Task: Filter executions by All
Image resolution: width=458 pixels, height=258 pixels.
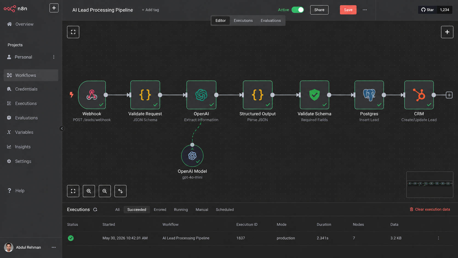Action: coord(117,210)
